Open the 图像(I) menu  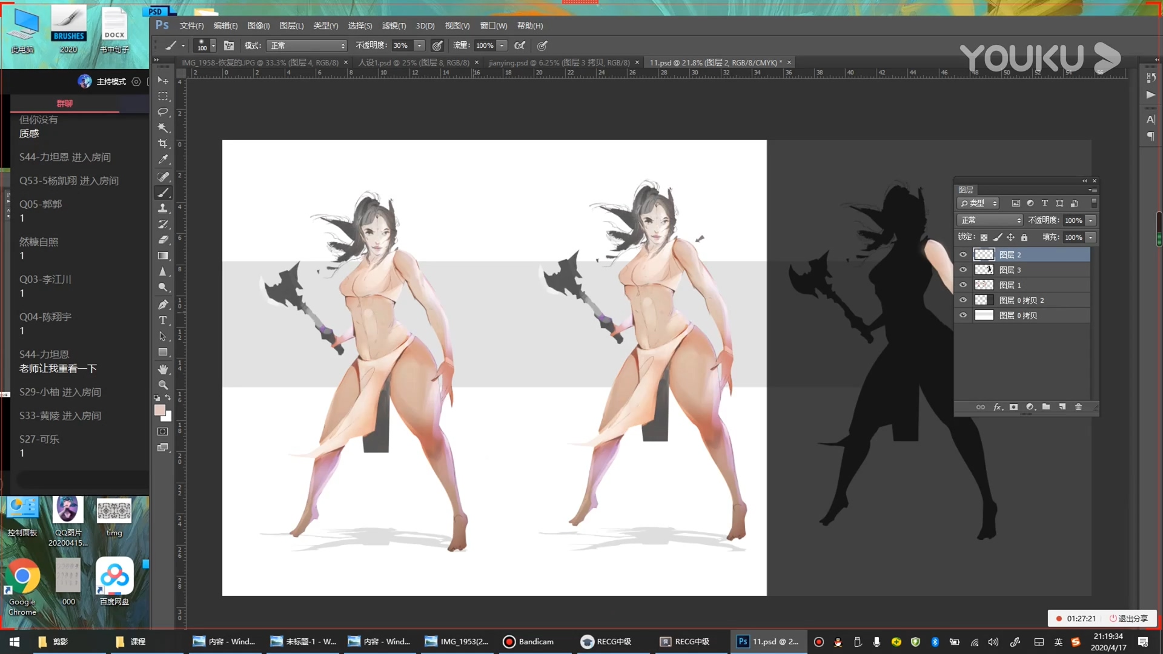(x=259, y=25)
